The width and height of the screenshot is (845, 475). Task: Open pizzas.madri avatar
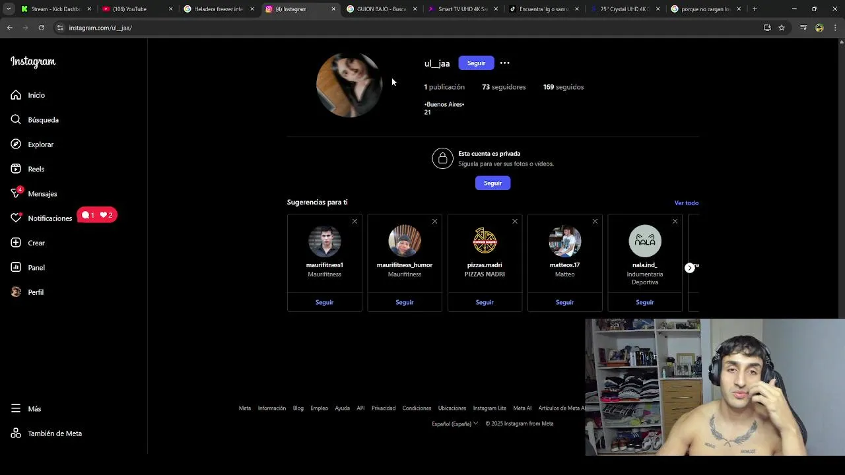coord(485,241)
